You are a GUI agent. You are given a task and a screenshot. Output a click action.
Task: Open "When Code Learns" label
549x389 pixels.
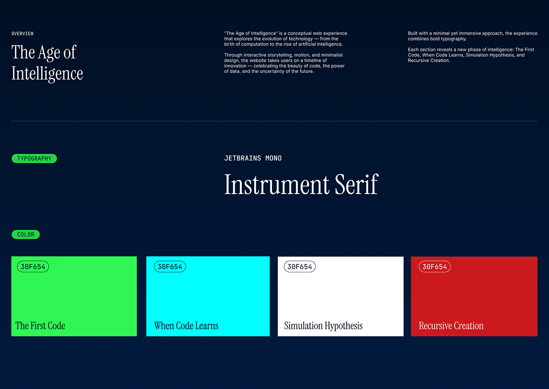[x=186, y=326]
